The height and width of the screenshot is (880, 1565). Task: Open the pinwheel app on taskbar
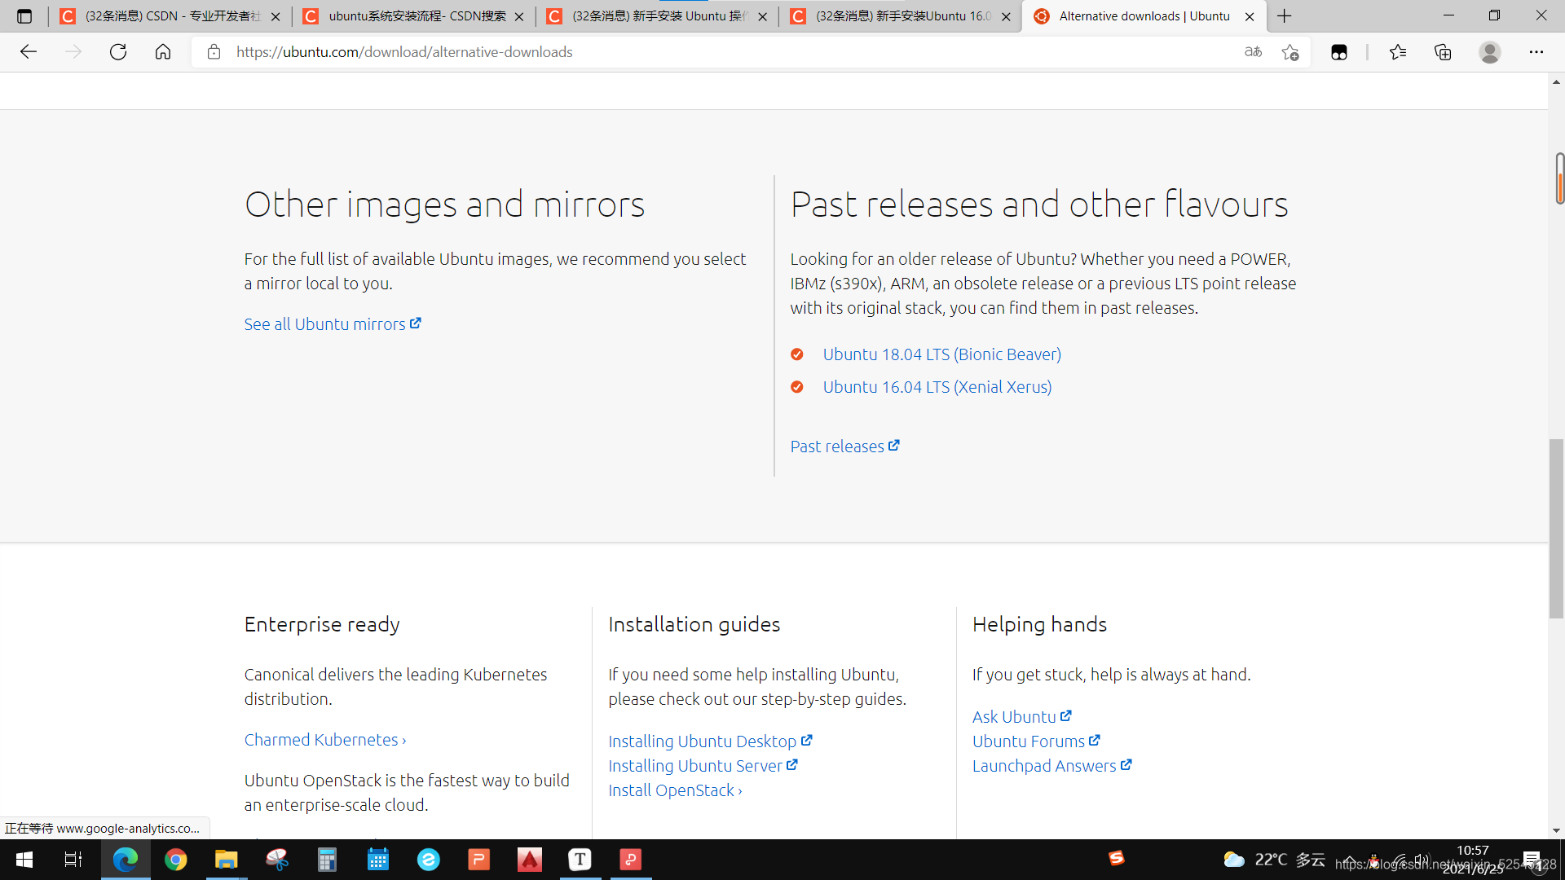[x=276, y=860]
